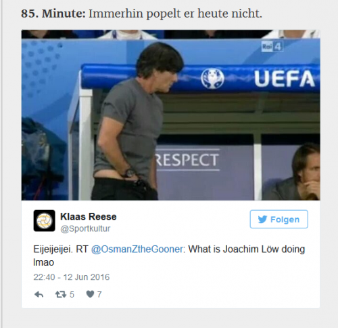Open the tweet timestamp 22:40 - 12 Jun 2016
Image resolution: width=338 pixels, height=328 pixels.
(x=72, y=277)
